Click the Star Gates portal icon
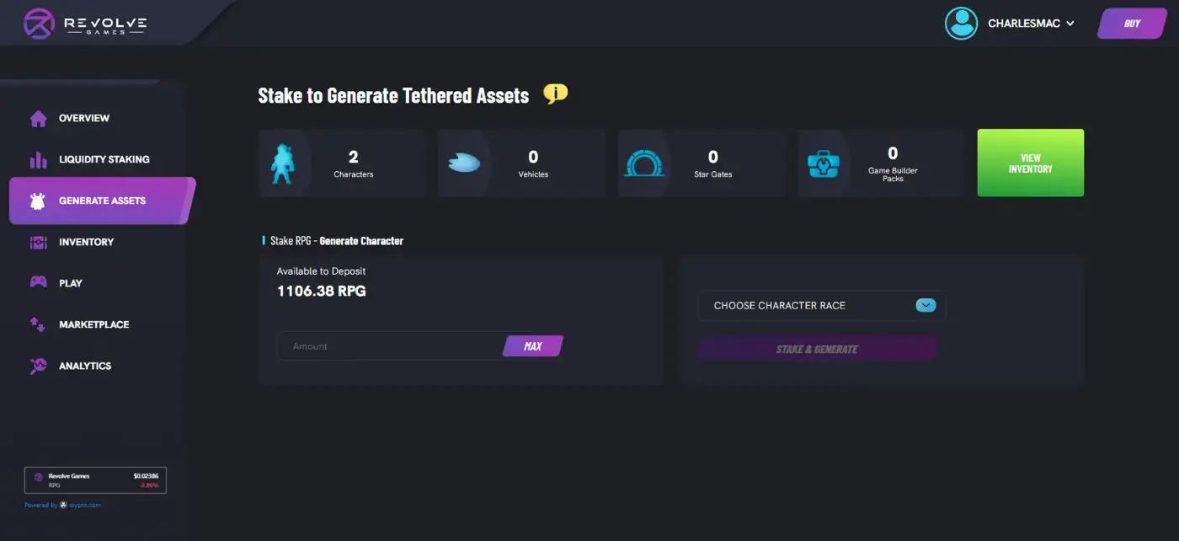1179x541 pixels. click(645, 163)
